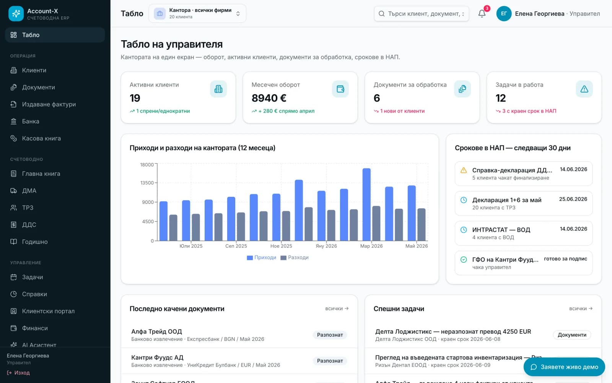The image size is (612, 383).
Task: Click the copy icon on Документи за обработка card
Action: 462,89
